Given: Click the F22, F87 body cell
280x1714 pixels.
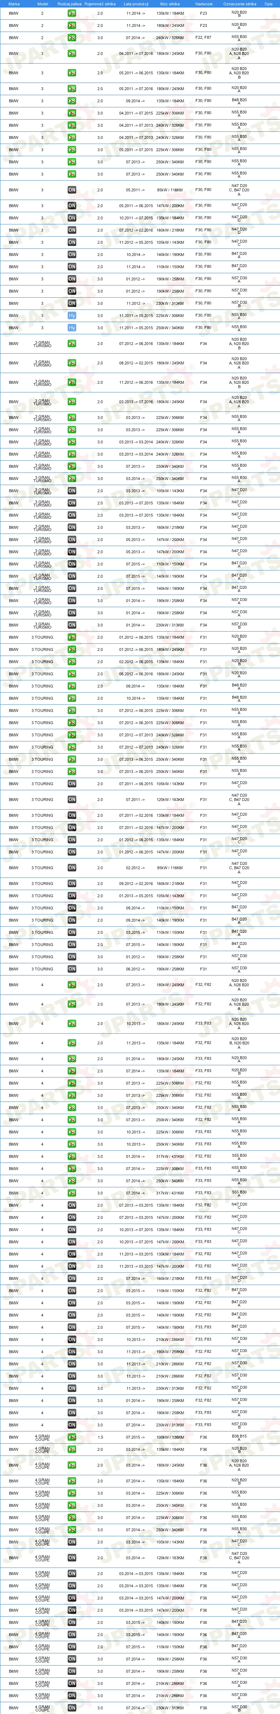Looking at the screenshot, I should 203,38.
